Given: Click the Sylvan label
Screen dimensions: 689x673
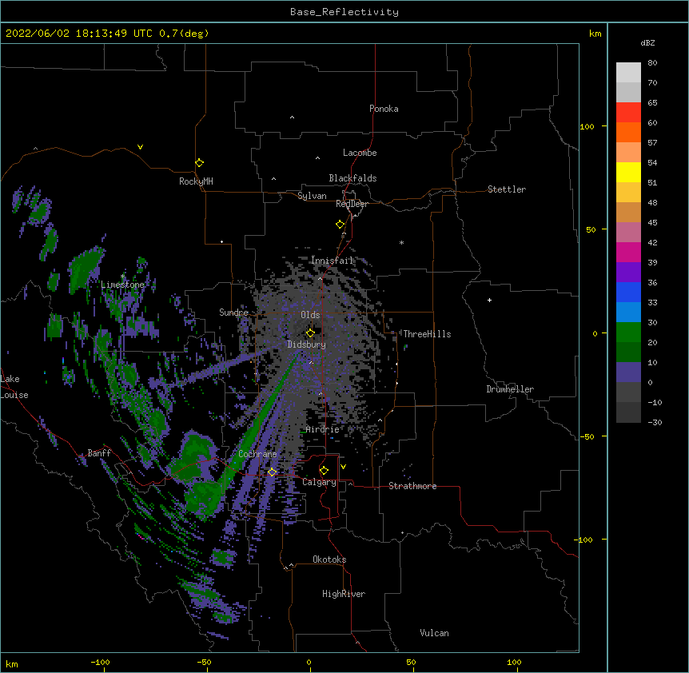Looking at the screenshot, I should [x=312, y=196].
